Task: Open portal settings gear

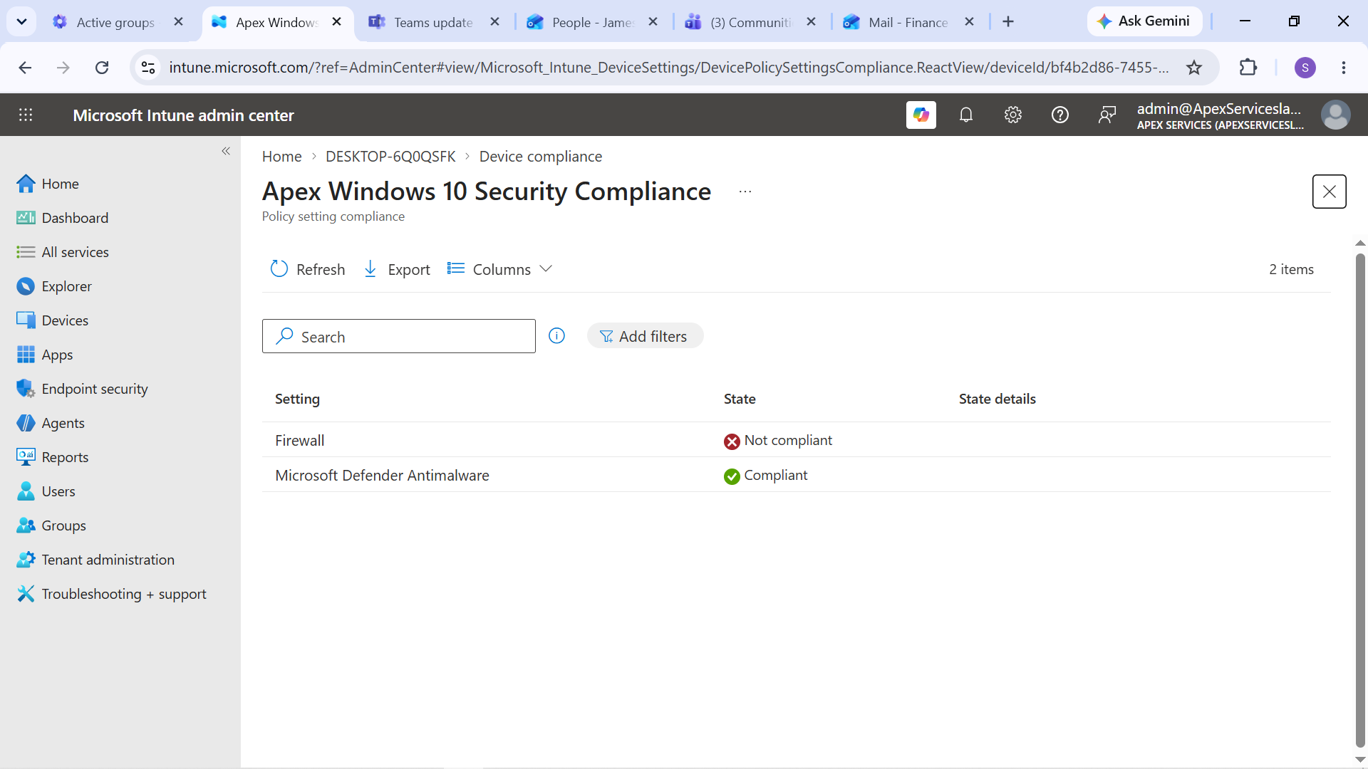Action: 1013,115
